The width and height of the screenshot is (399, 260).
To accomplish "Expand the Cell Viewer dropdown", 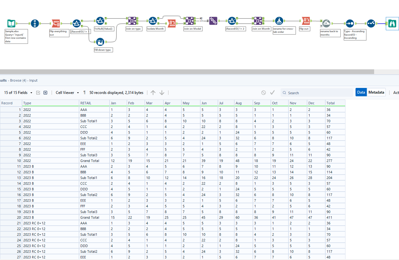I will pyautogui.click(x=67, y=93).
